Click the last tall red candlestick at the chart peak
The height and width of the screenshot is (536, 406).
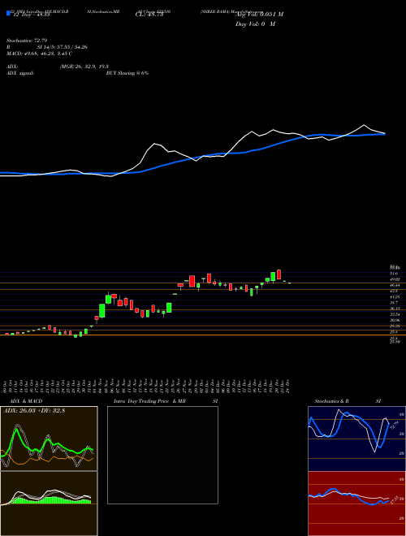(x=279, y=274)
